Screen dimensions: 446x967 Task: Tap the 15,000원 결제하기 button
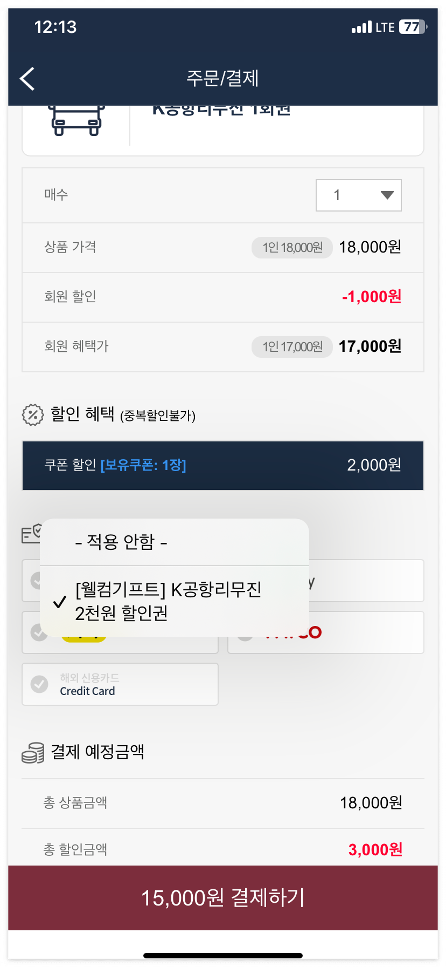[223, 898]
